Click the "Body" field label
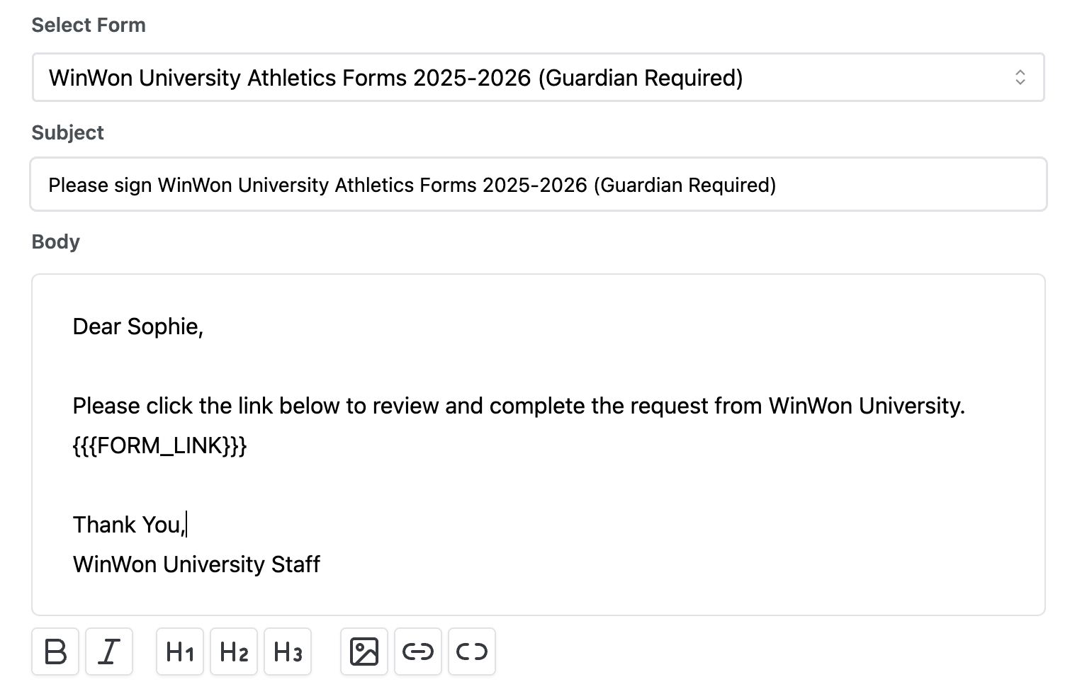 tap(55, 241)
